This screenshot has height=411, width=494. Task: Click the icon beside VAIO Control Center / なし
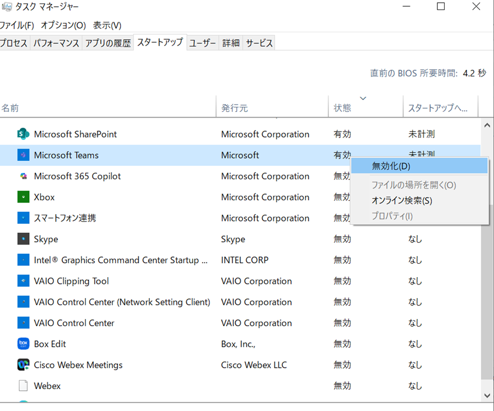tap(24, 323)
